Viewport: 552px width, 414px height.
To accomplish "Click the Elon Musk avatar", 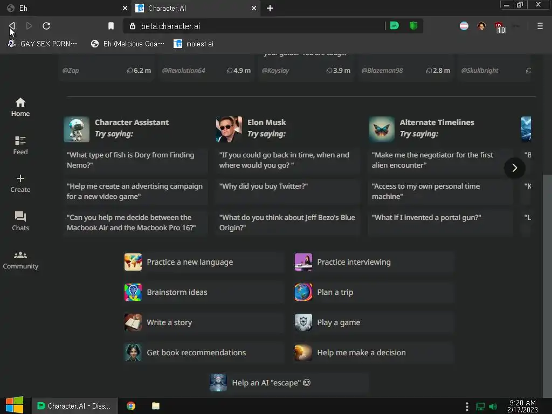I will [229, 129].
